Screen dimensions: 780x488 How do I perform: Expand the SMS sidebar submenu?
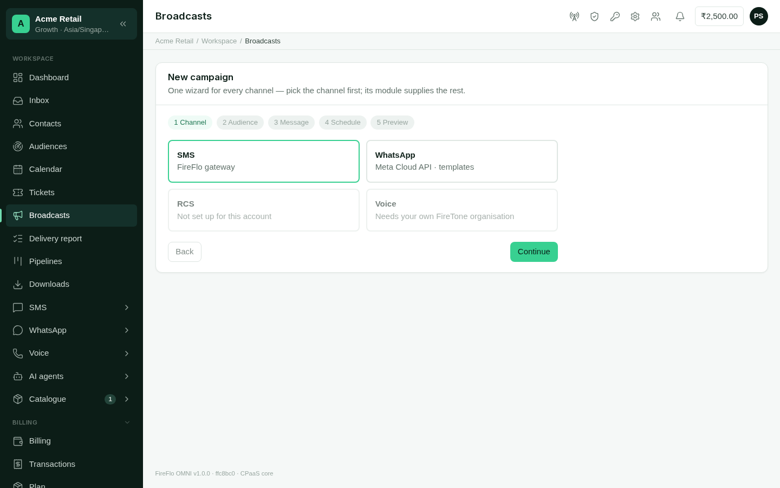tap(127, 307)
